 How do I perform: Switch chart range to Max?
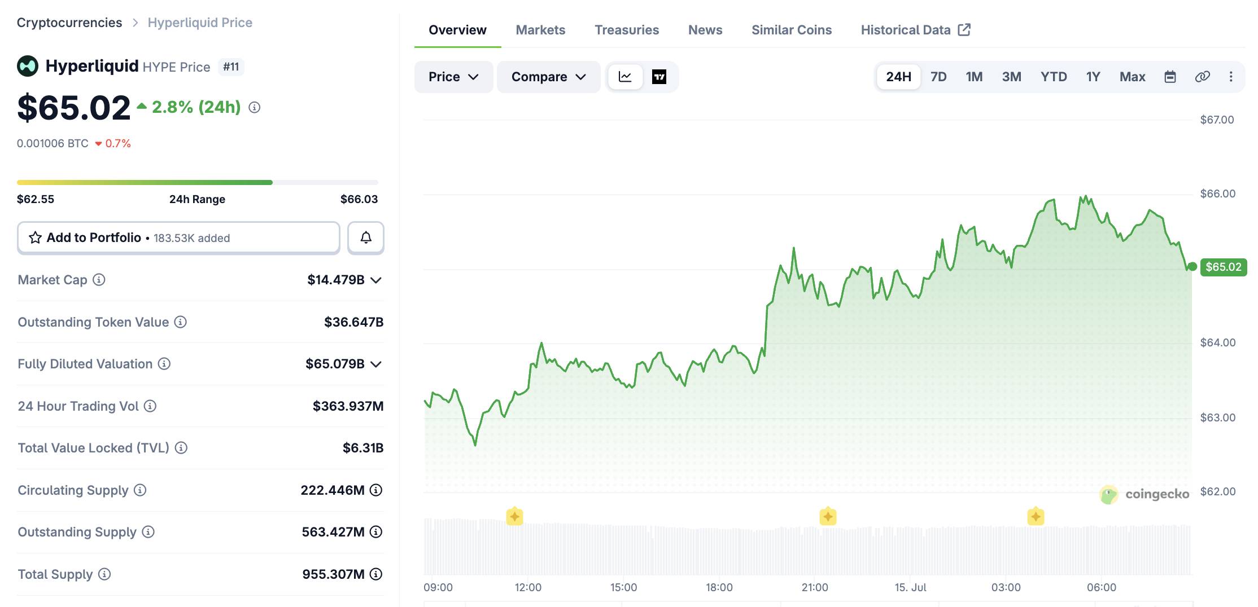click(1132, 77)
